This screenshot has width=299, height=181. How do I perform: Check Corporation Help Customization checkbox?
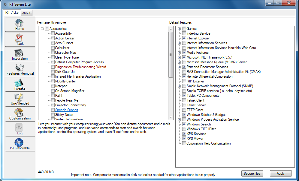(x=184, y=143)
